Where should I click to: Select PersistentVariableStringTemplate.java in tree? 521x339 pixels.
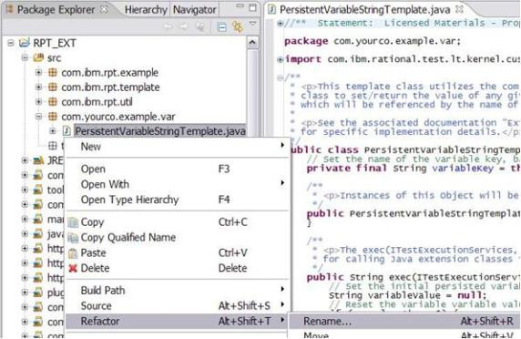click(160, 131)
